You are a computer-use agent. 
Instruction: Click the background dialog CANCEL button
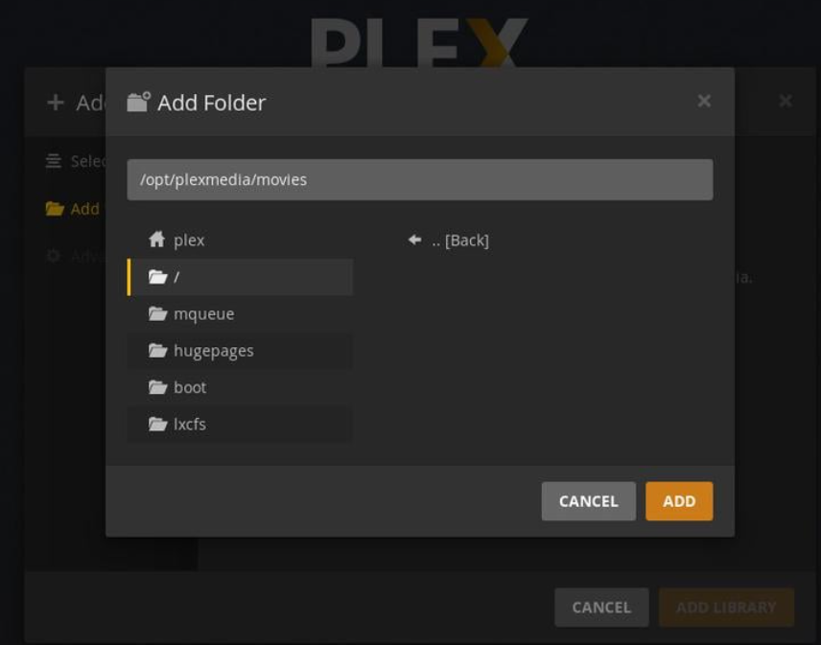point(601,608)
